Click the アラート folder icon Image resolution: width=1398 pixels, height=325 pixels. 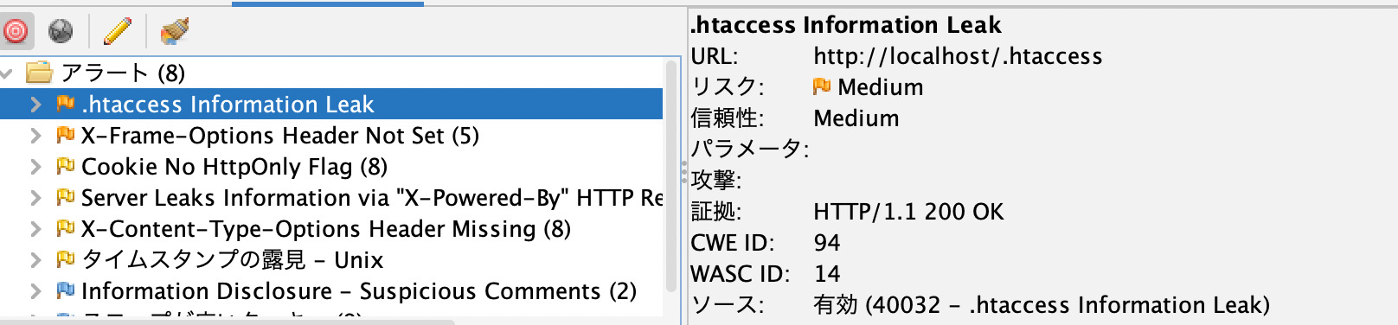(41, 73)
